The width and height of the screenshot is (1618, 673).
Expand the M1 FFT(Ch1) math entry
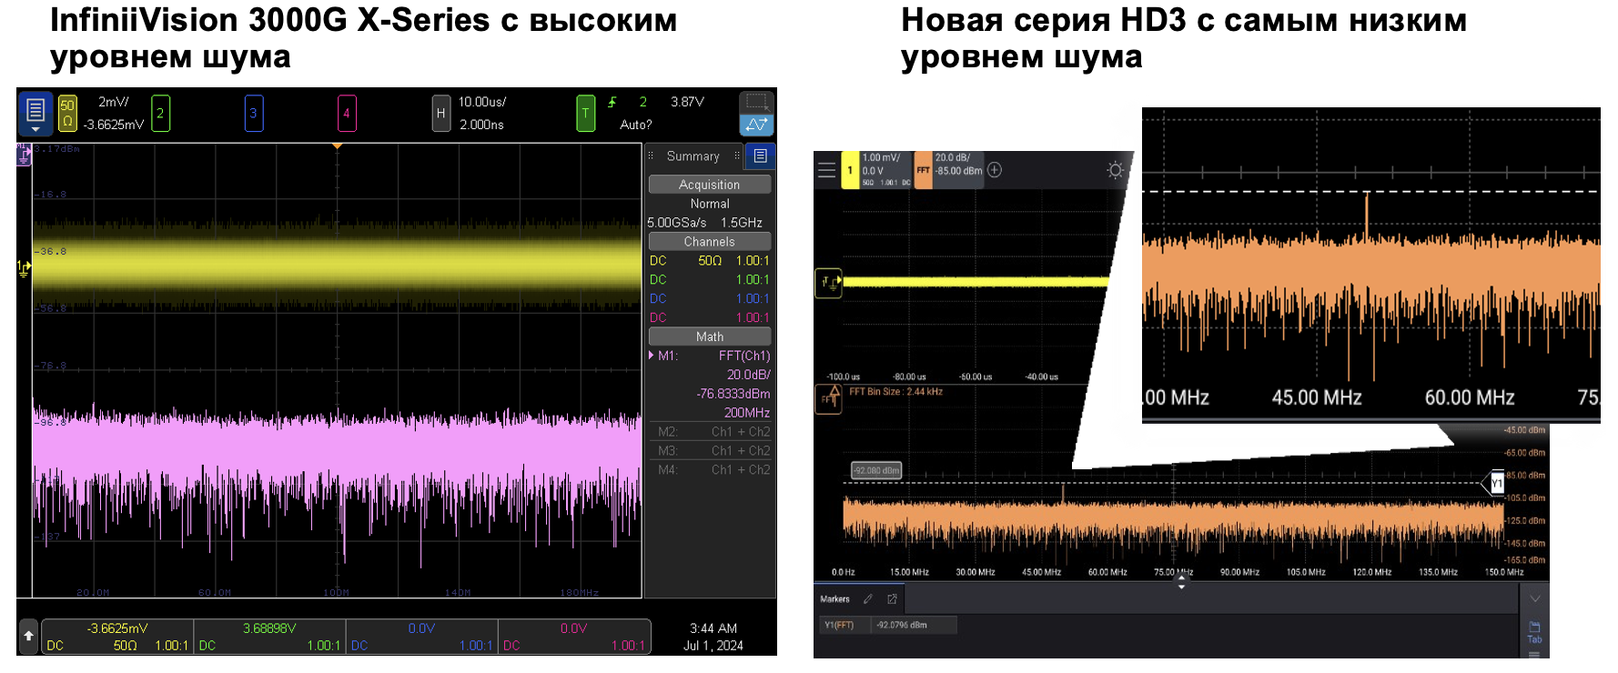coord(652,356)
